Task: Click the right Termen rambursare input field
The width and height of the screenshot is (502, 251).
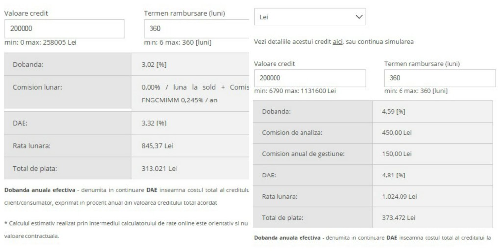Action: [440, 78]
